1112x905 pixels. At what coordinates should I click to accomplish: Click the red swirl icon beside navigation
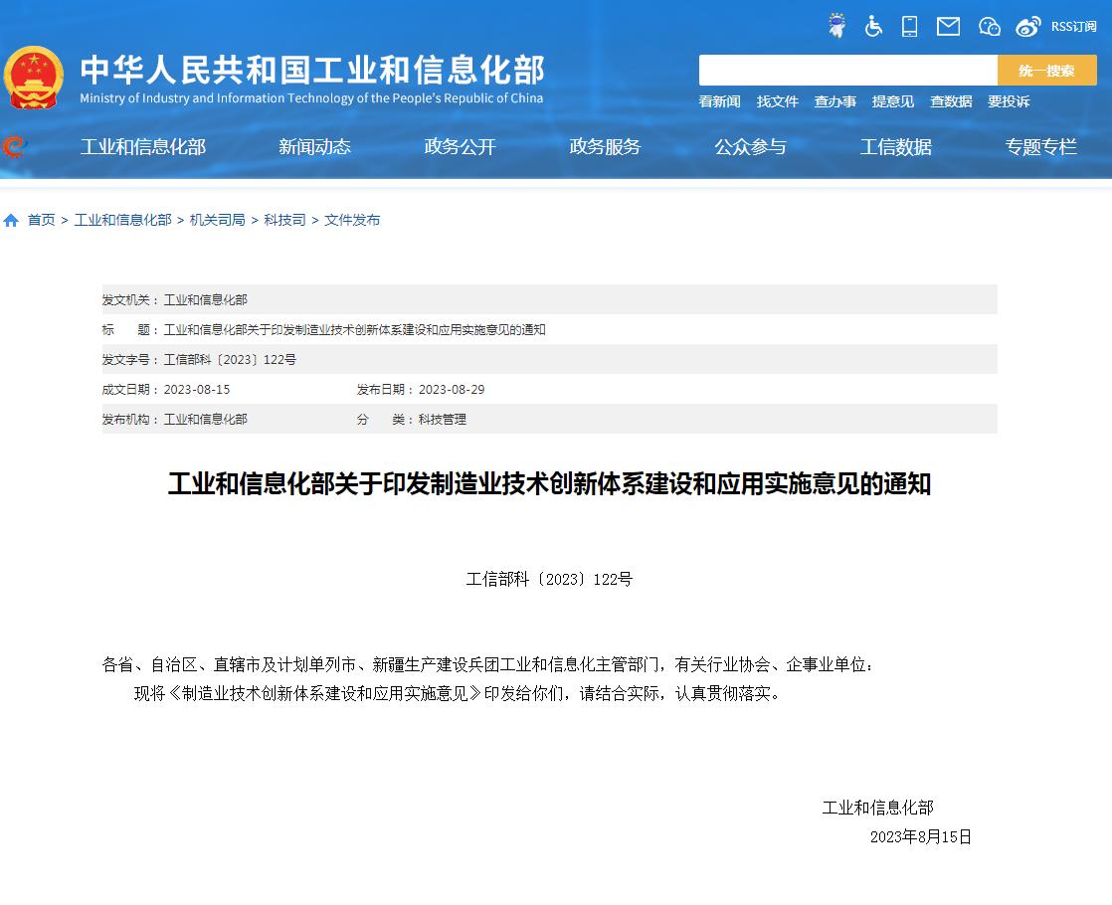[14, 147]
